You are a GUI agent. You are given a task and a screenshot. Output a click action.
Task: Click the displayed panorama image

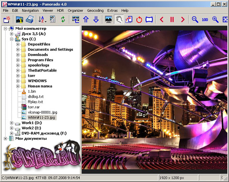click(155, 100)
